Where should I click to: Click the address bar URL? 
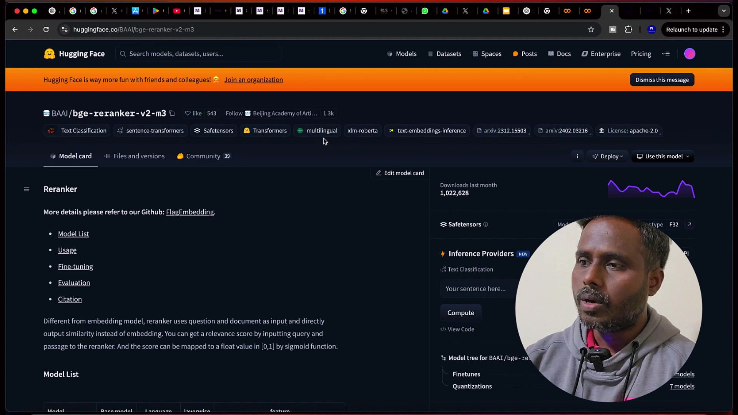coord(133,30)
